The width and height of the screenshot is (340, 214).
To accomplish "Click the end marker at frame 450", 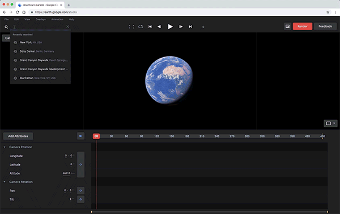I will click(322, 136).
